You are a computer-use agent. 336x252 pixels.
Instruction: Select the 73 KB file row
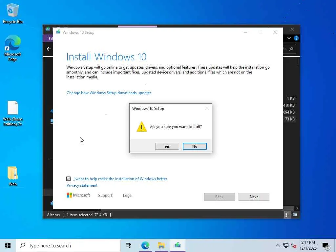(290, 119)
